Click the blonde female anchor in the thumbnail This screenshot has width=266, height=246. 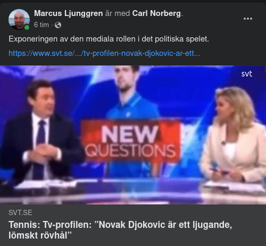pyautogui.click(x=234, y=135)
